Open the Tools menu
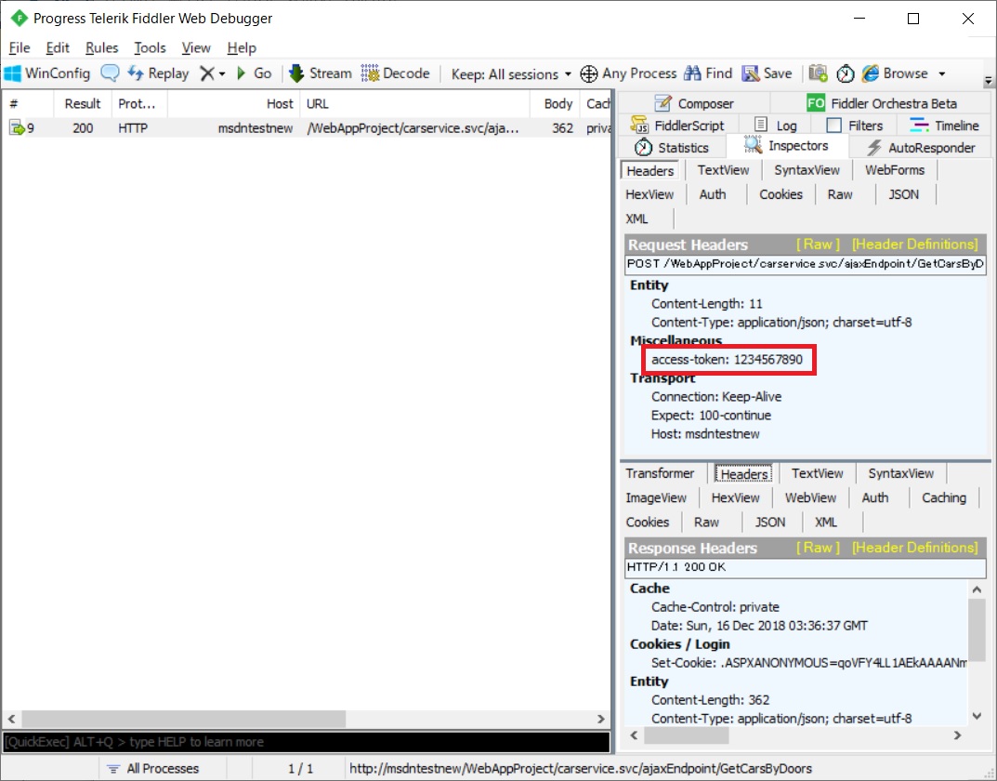Viewport: 997px width, 781px height. (x=150, y=47)
